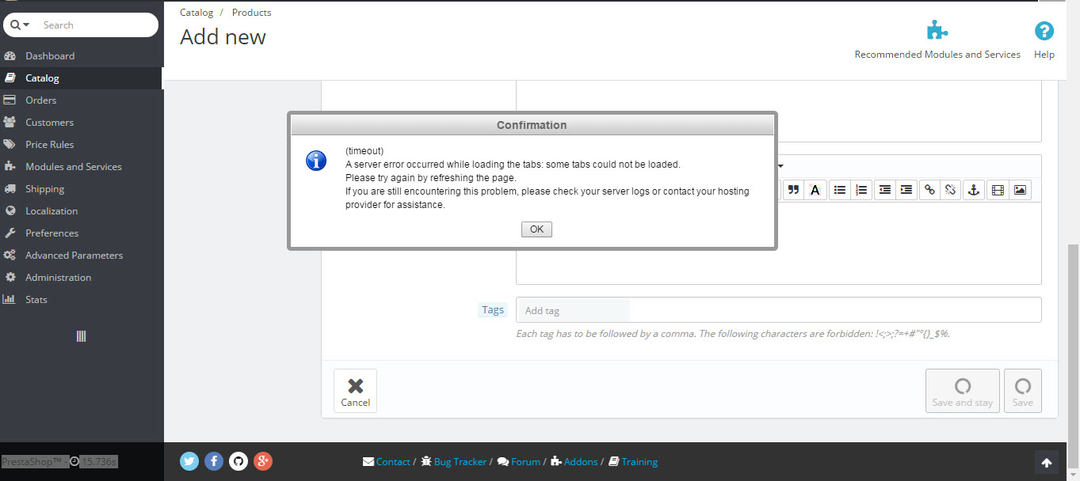Insert a link in the editor

(930, 190)
